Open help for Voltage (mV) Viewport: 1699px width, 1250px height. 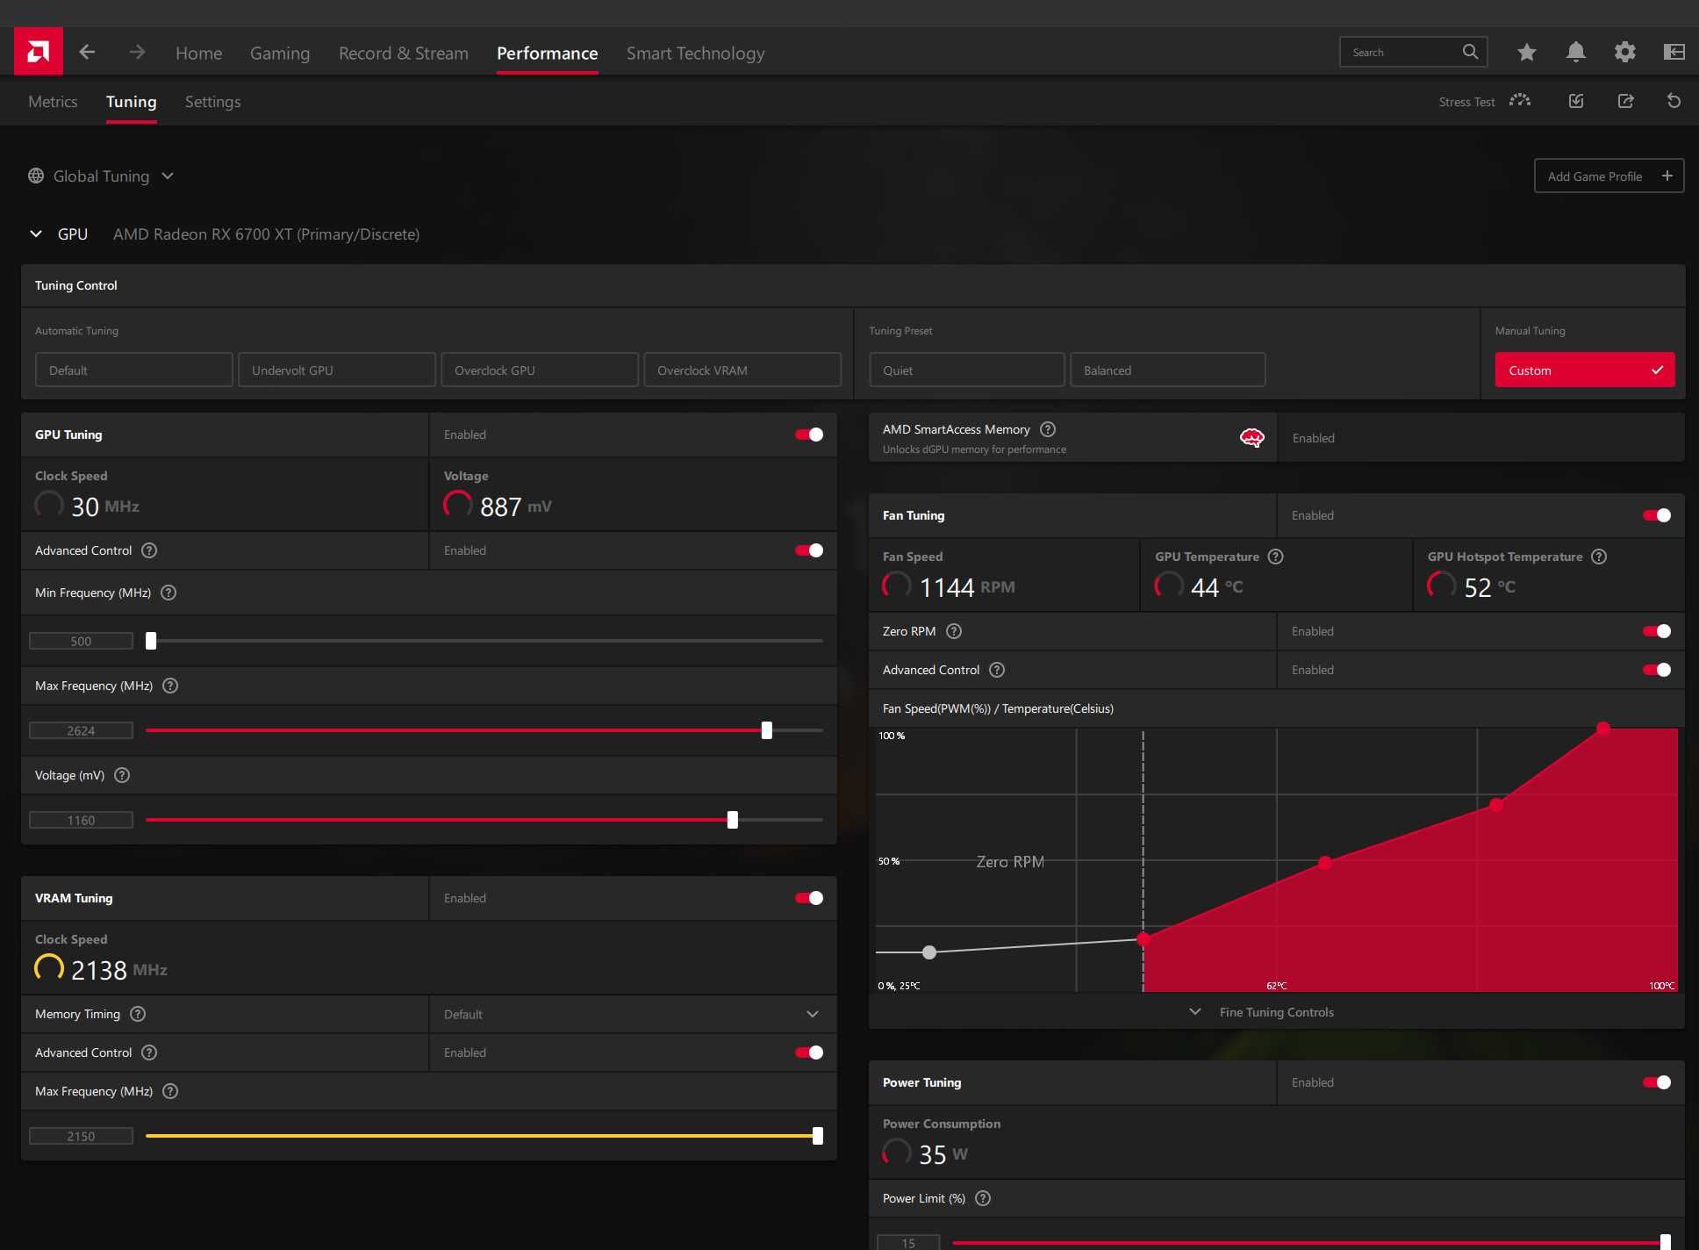coord(122,775)
